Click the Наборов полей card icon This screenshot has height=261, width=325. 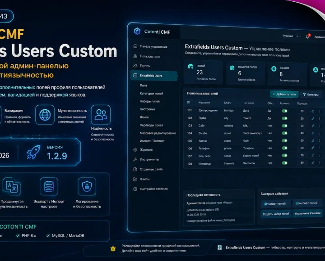click(232, 67)
